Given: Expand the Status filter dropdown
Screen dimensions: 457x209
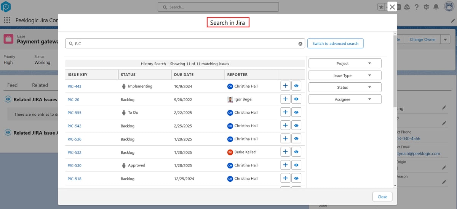Looking at the screenshot, I should click(x=345, y=87).
